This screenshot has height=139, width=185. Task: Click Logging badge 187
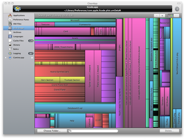31,53
